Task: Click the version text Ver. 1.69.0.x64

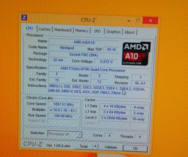Action: click(x=58, y=146)
